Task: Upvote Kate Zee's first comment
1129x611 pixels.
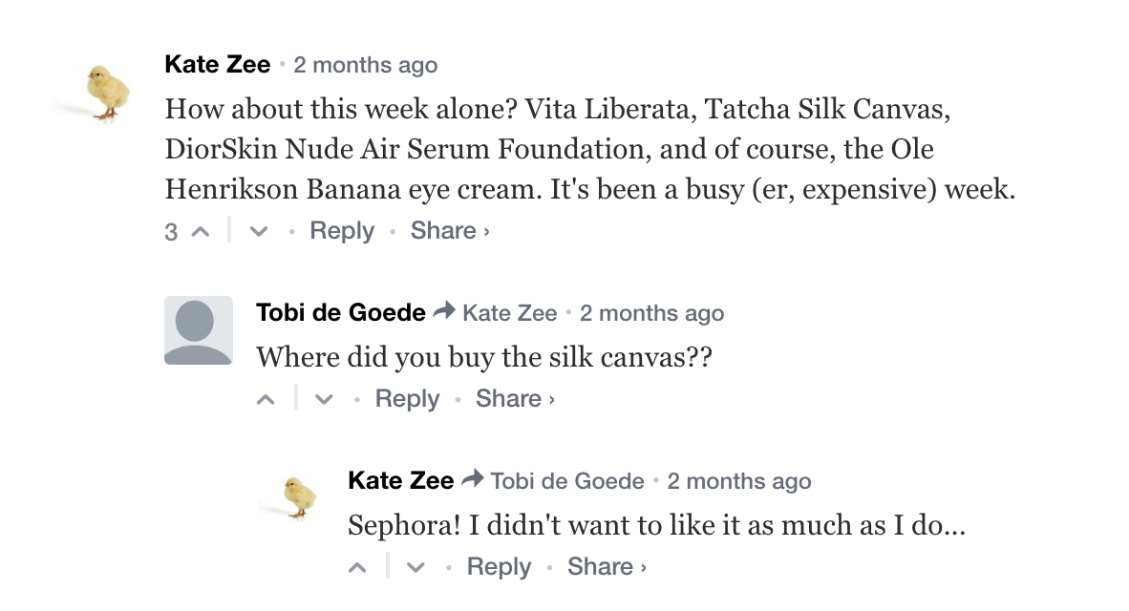Action: [201, 232]
